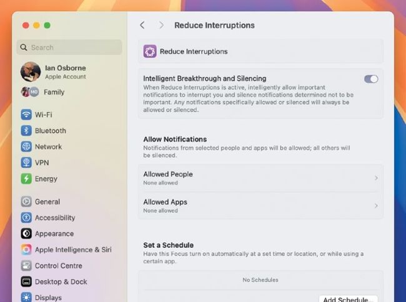Click the purple Reduce Interruptions focus icon
This screenshot has width=406, height=302.
150,51
